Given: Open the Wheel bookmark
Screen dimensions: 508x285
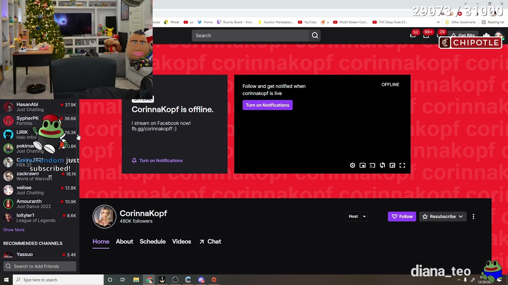Looking at the screenshot, I should coord(171,22).
